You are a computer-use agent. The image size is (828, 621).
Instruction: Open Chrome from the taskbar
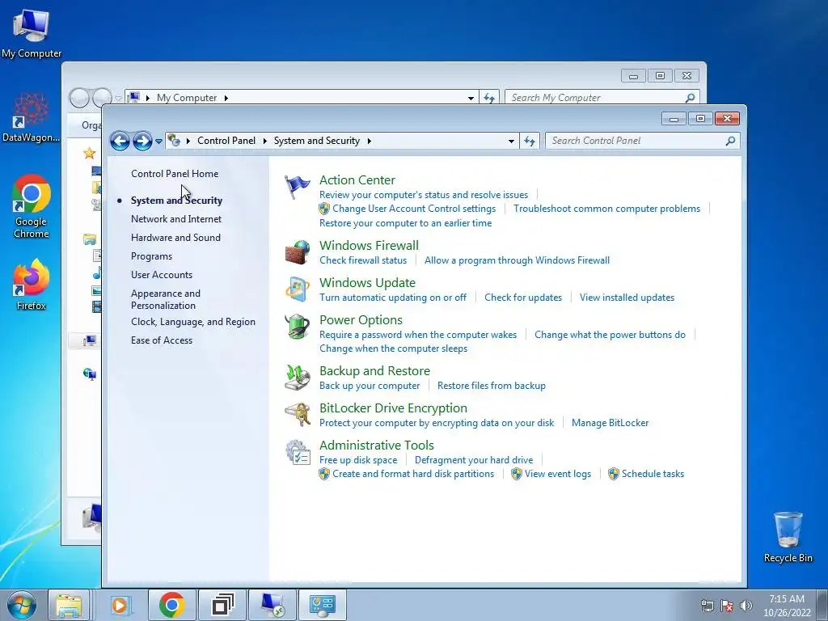pyautogui.click(x=171, y=605)
